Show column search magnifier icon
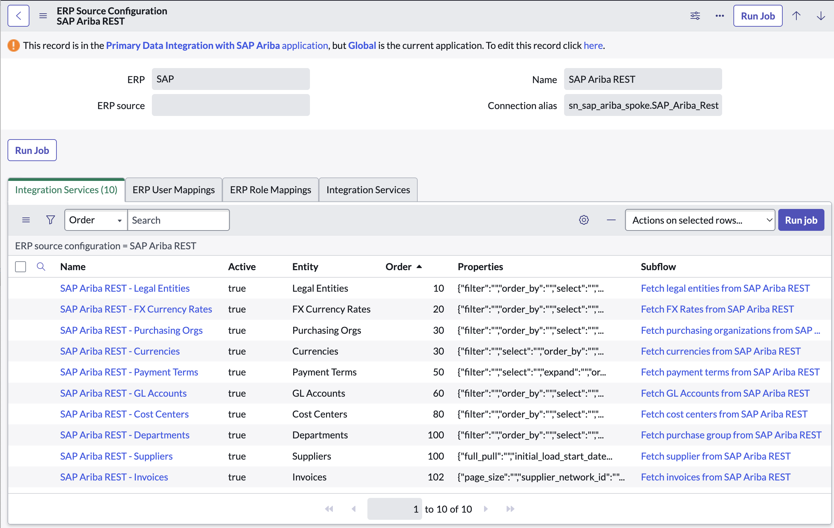834x528 pixels. coord(41,267)
